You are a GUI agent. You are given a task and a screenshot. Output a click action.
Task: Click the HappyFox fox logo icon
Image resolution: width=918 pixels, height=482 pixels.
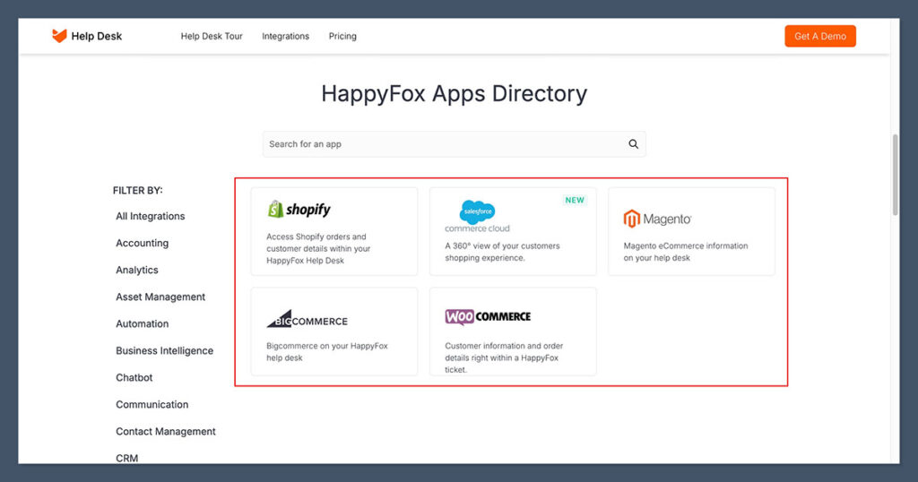(59, 36)
